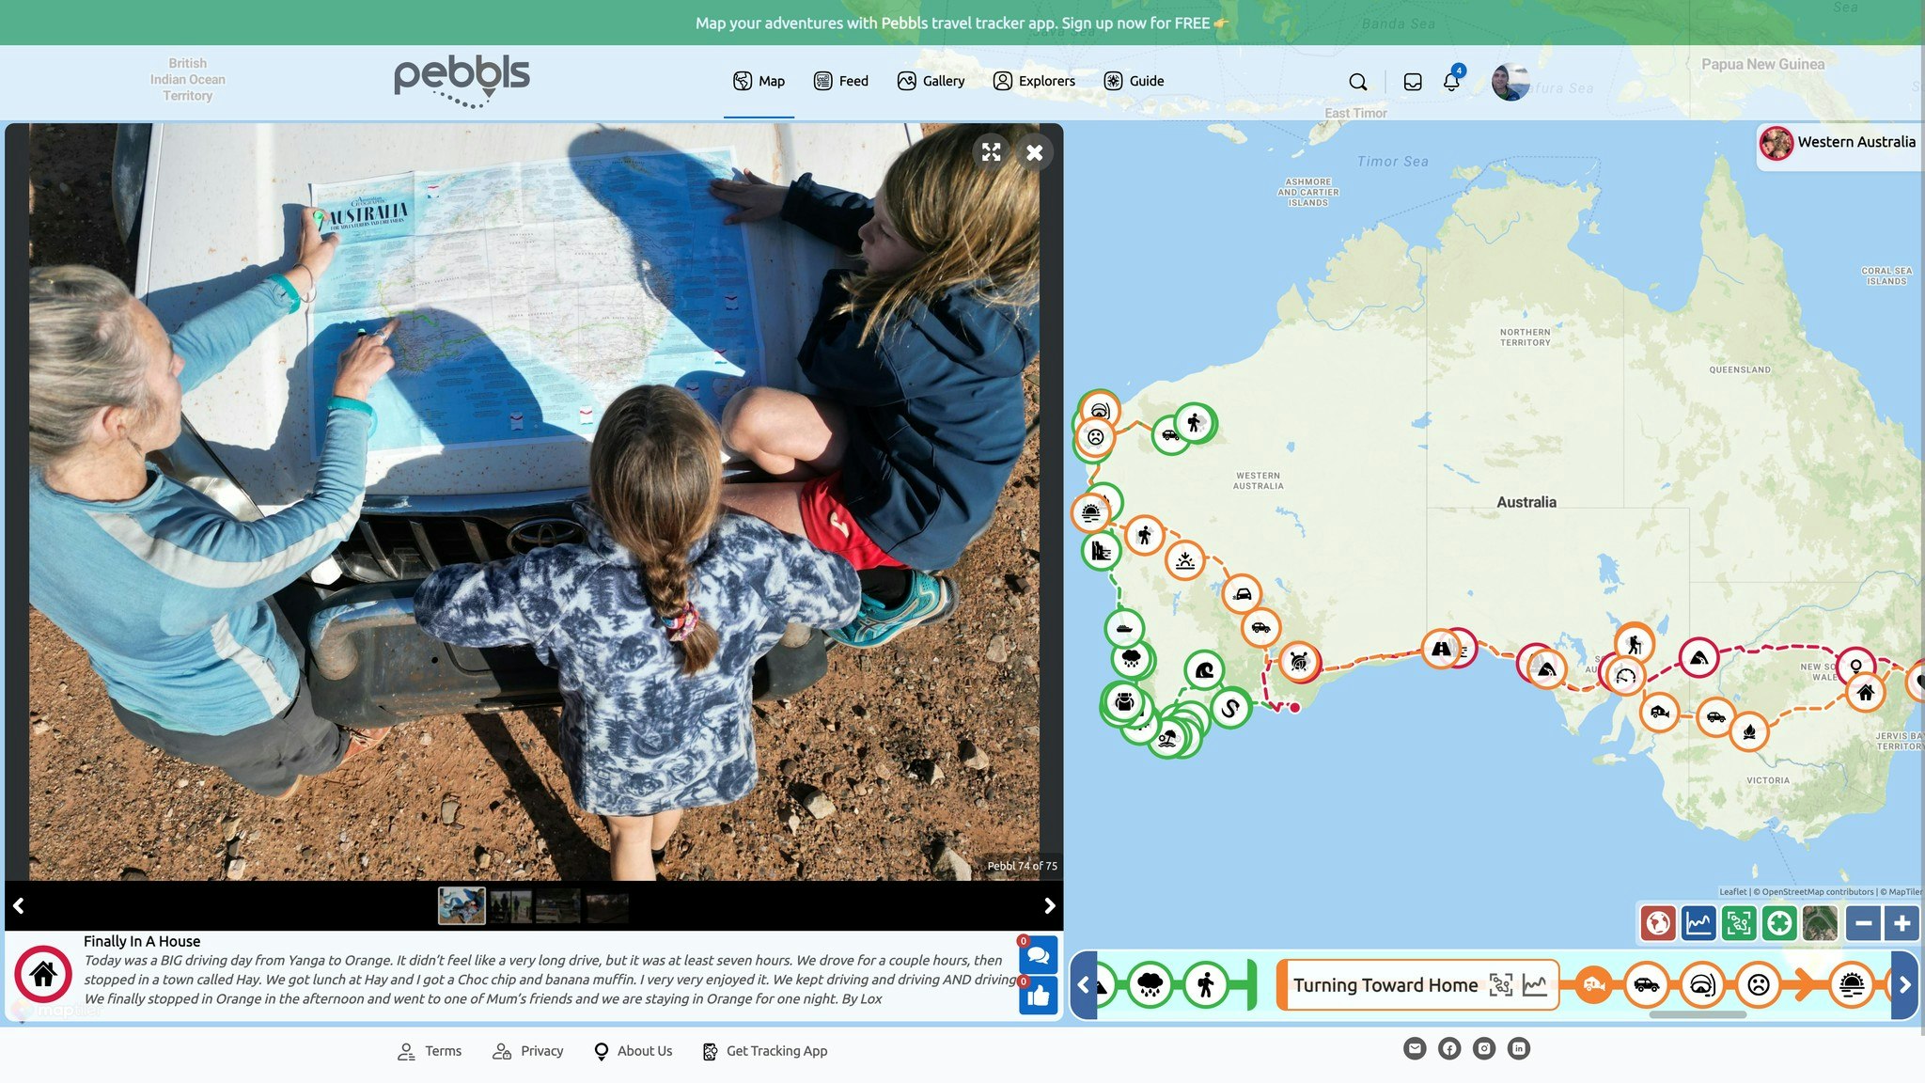The width and height of the screenshot is (1925, 1083).
Task: Open the Map tab in navigation
Action: [759, 81]
